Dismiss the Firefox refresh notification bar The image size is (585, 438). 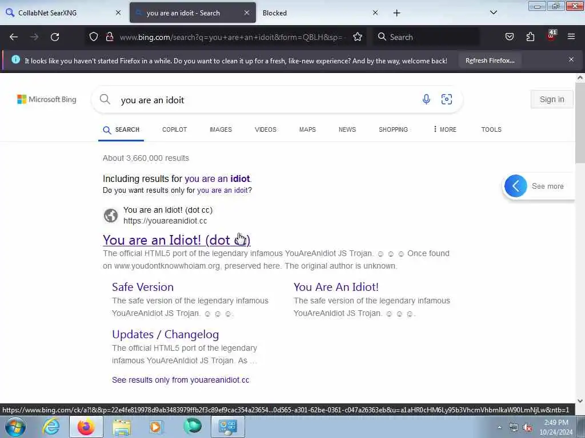(571, 59)
